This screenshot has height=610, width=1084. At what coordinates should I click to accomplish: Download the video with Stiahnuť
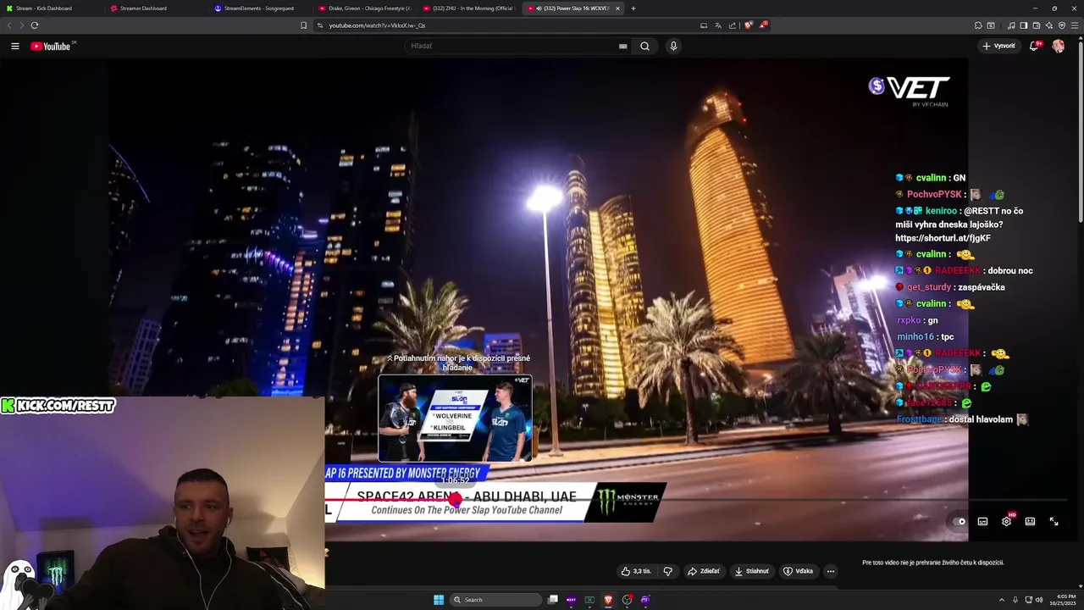(x=752, y=571)
